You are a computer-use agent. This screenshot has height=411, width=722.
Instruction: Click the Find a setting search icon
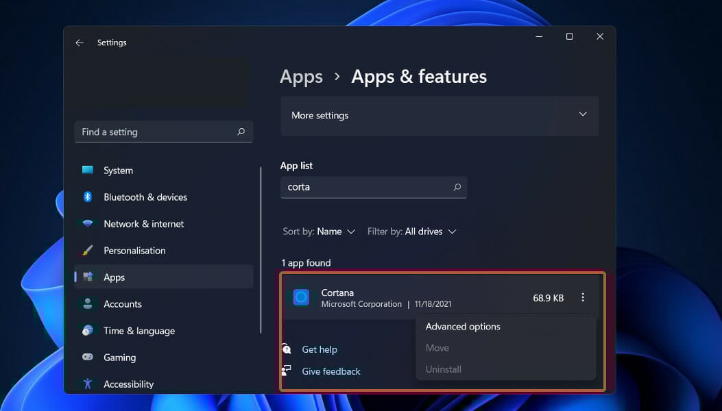point(241,132)
